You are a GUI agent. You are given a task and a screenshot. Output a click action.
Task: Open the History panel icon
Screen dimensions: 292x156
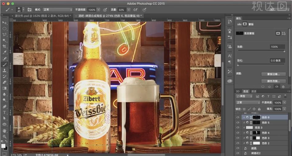[x=230, y=22]
